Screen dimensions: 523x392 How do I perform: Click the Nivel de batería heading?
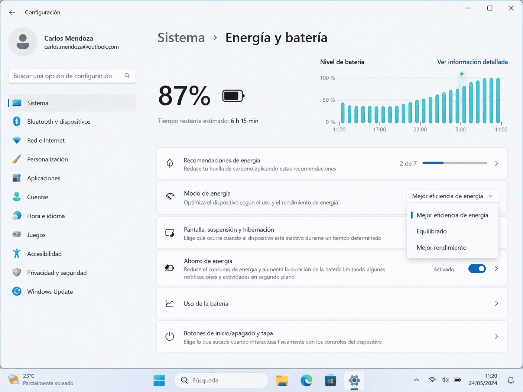click(x=342, y=62)
